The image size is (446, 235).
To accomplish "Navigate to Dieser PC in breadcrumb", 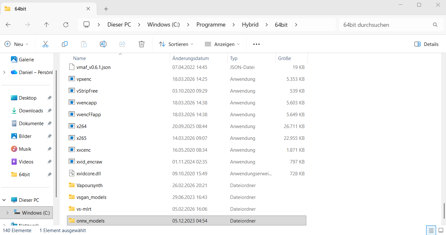I will click(119, 25).
